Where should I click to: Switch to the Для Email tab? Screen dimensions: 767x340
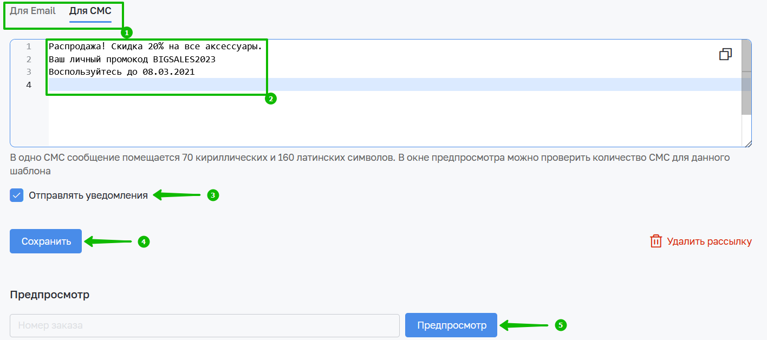[32, 11]
